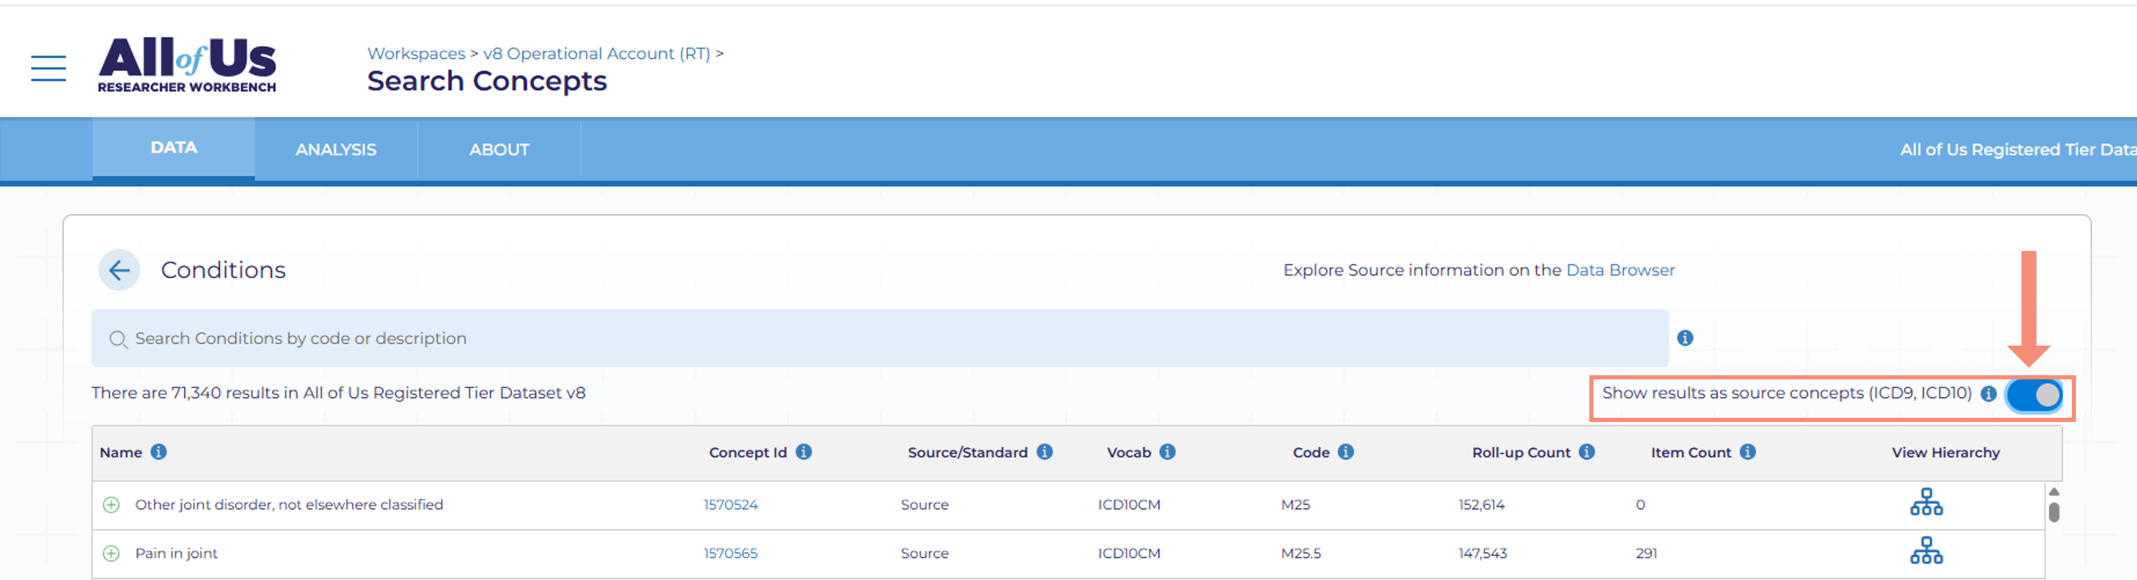Click the Vocab column info icon
Screen dimensions: 2137x580
click(1166, 452)
